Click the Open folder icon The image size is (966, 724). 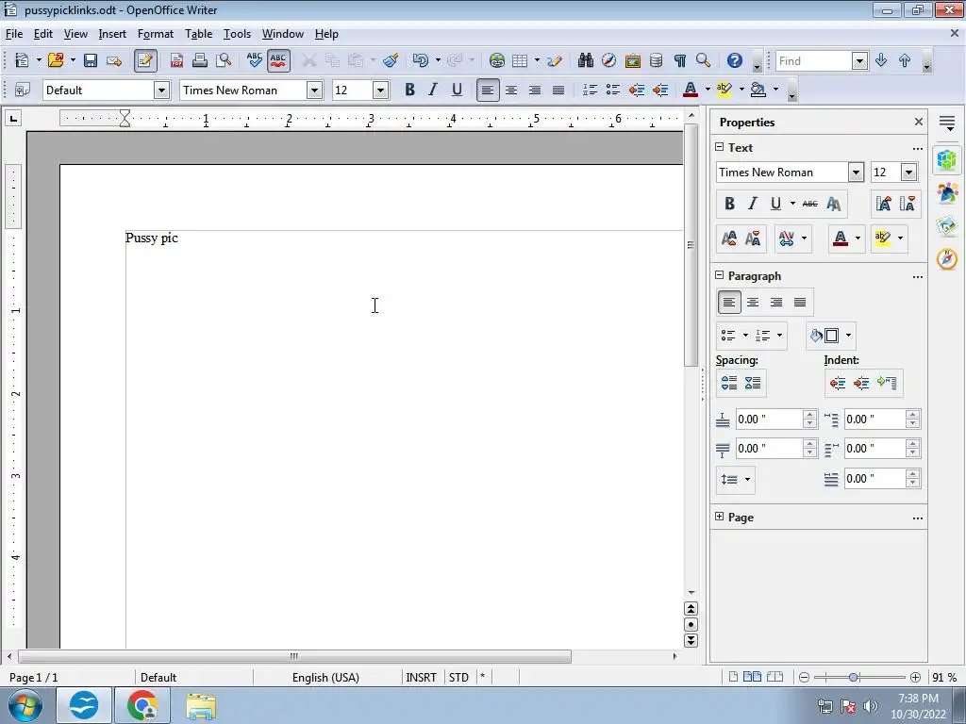56,60
